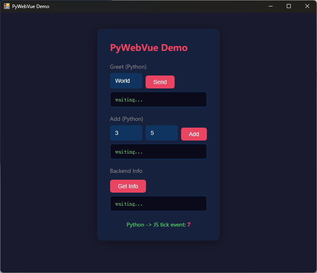Click the greet result output box
Screen dimensions: 317x273
pyautogui.click(x=158, y=99)
